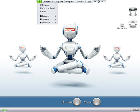This screenshot has width=140, height=112.
Task: Skip forward with the fast-forward arrows
Action: tap(102, 2)
